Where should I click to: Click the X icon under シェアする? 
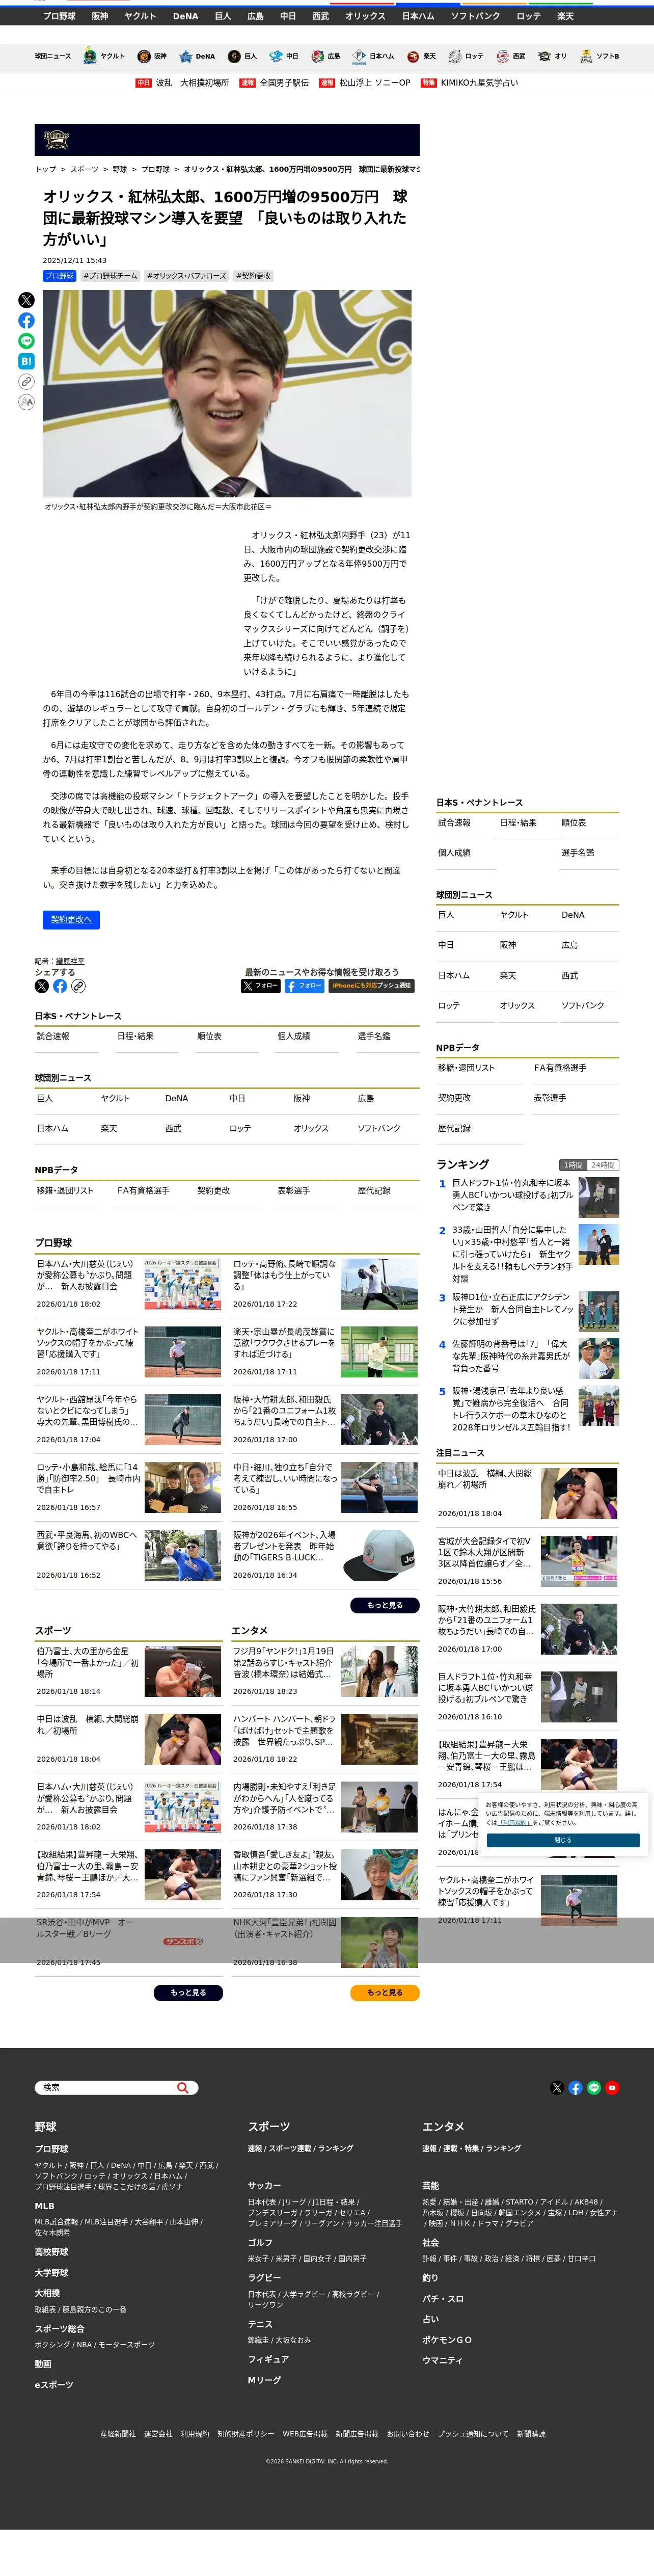tap(42, 986)
